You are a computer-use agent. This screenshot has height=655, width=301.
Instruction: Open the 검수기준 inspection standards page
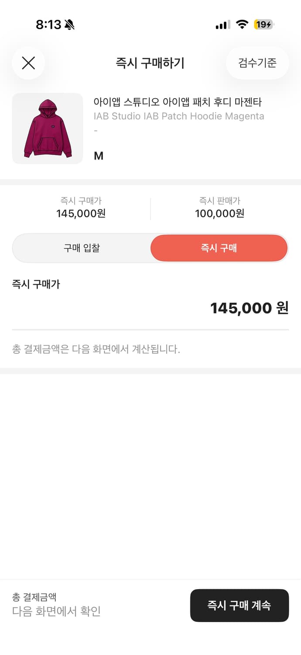coord(257,63)
